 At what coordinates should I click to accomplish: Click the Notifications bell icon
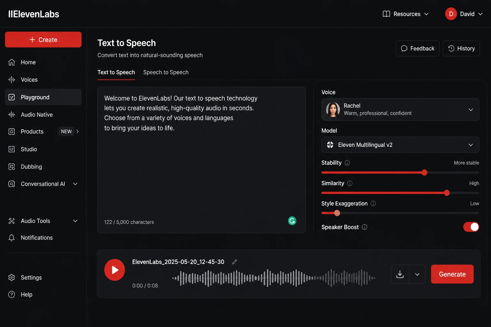[12, 238]
